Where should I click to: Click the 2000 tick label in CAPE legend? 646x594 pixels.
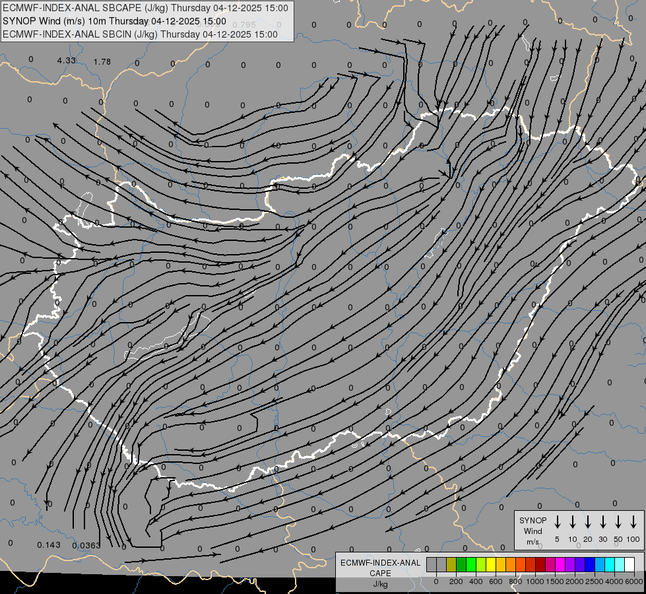pos(574,581)
